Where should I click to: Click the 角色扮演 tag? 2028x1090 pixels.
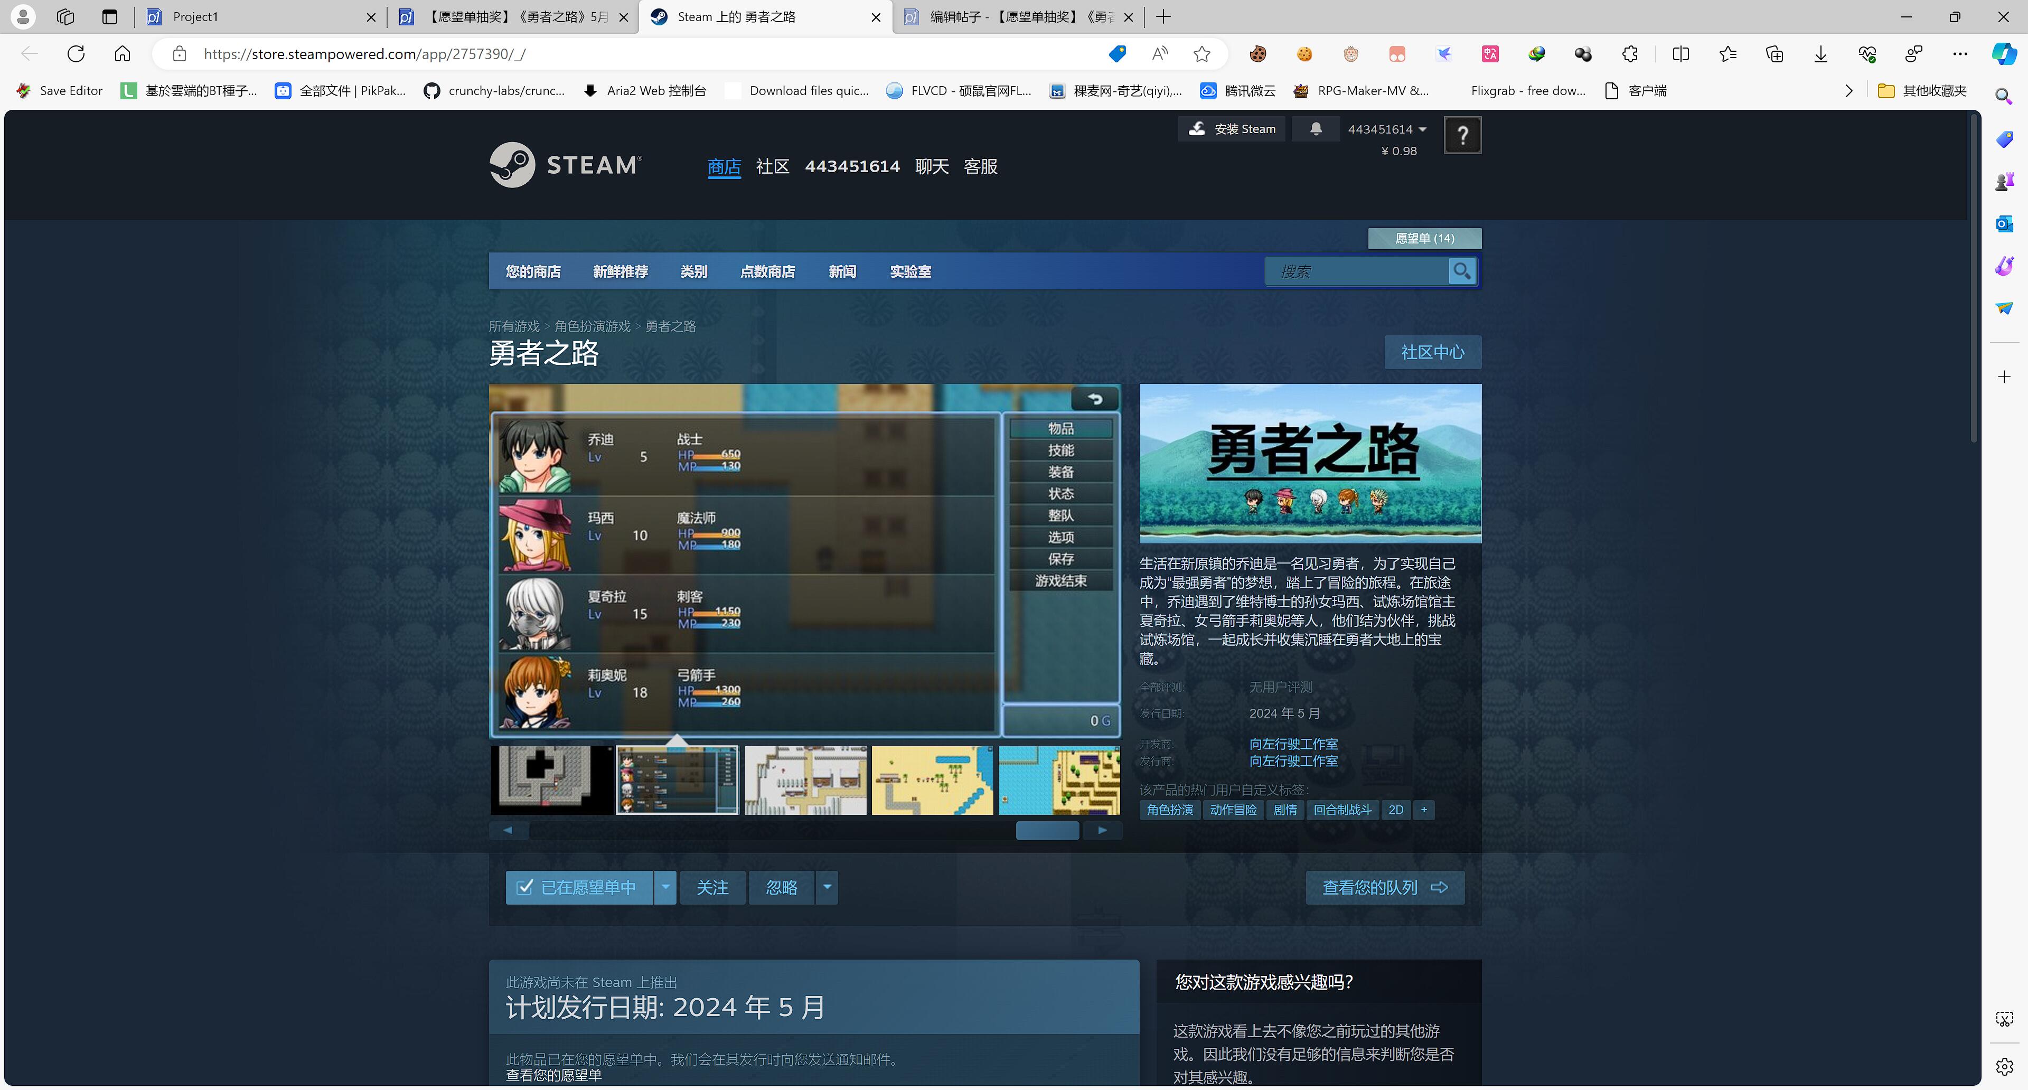click(1169, 809)
